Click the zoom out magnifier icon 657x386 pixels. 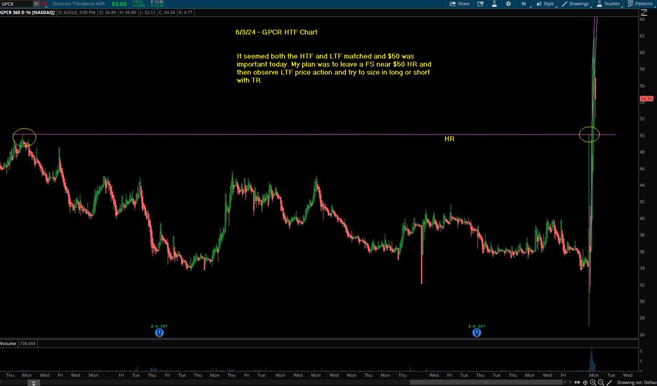pos(601,383)
